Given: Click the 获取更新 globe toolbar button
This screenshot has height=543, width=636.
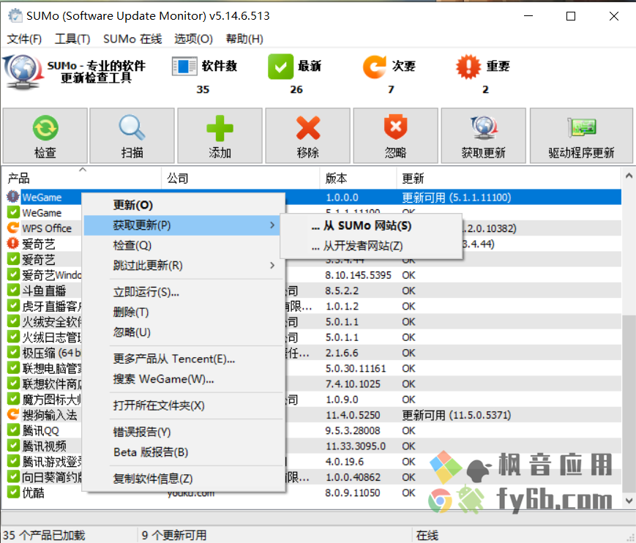Looking at the screenshot, I should [x=484, y=136].
